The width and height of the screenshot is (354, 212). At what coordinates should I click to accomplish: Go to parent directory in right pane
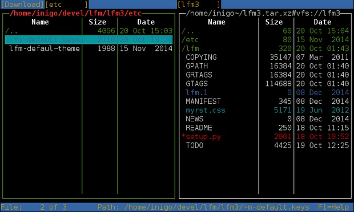click(265, 31)
